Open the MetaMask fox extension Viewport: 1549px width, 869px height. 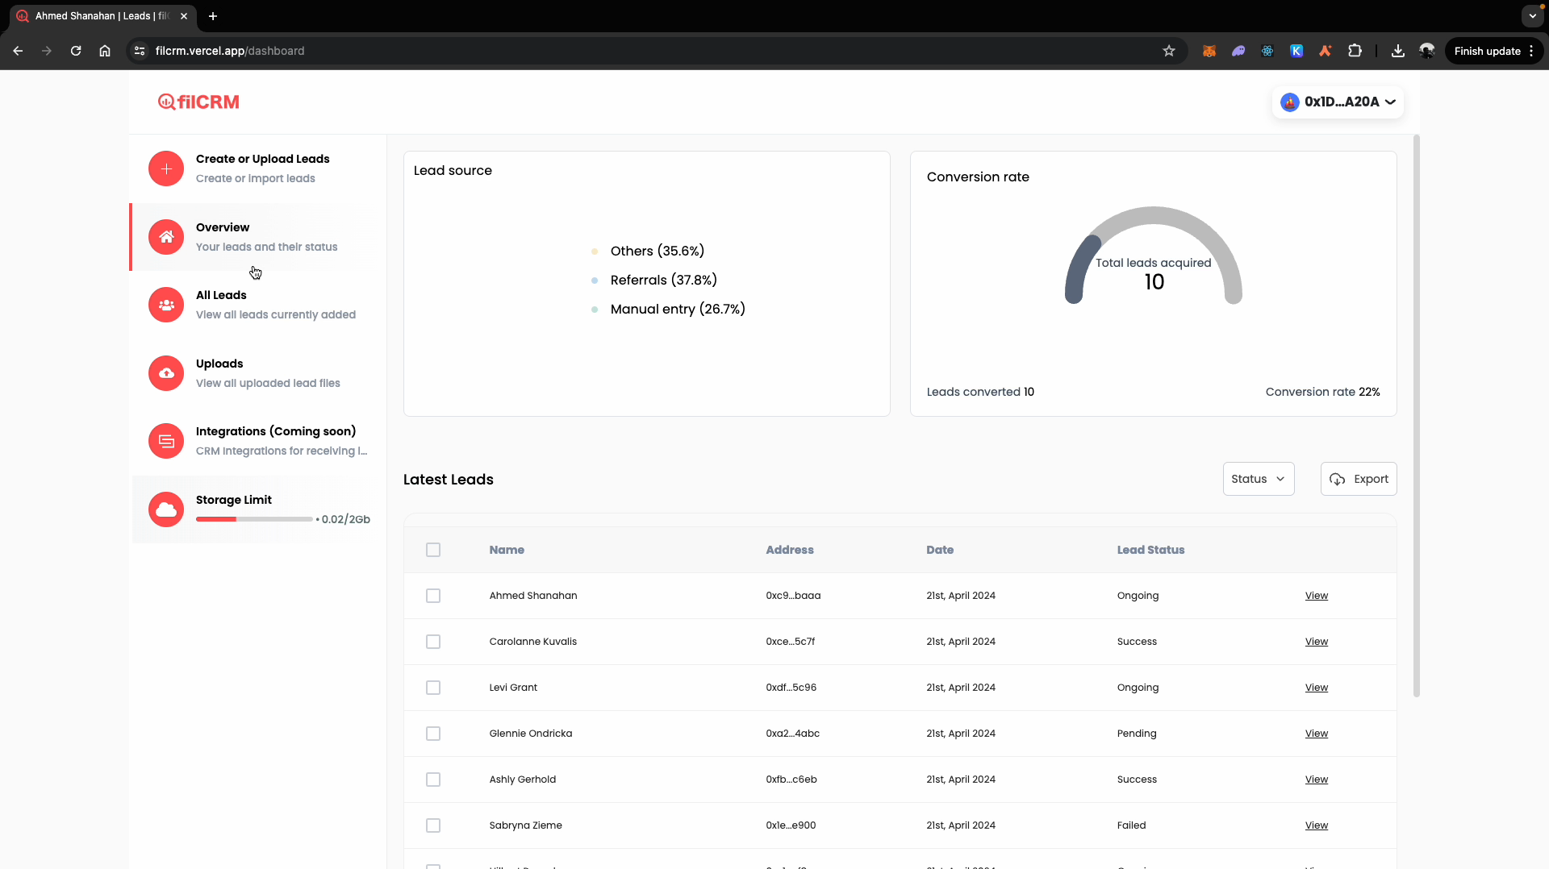(1209, 51)
